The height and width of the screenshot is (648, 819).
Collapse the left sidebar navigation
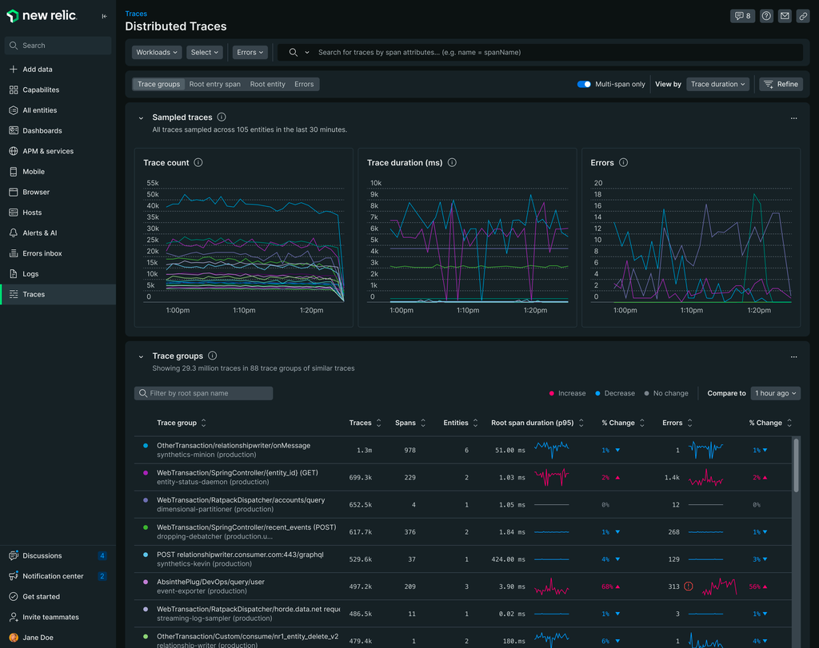pyautogui.click(x=105, y=16)
